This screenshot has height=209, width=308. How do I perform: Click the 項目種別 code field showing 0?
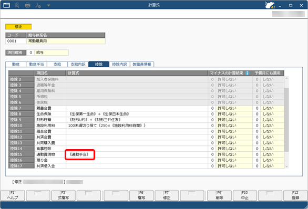[x=30, y=53]
